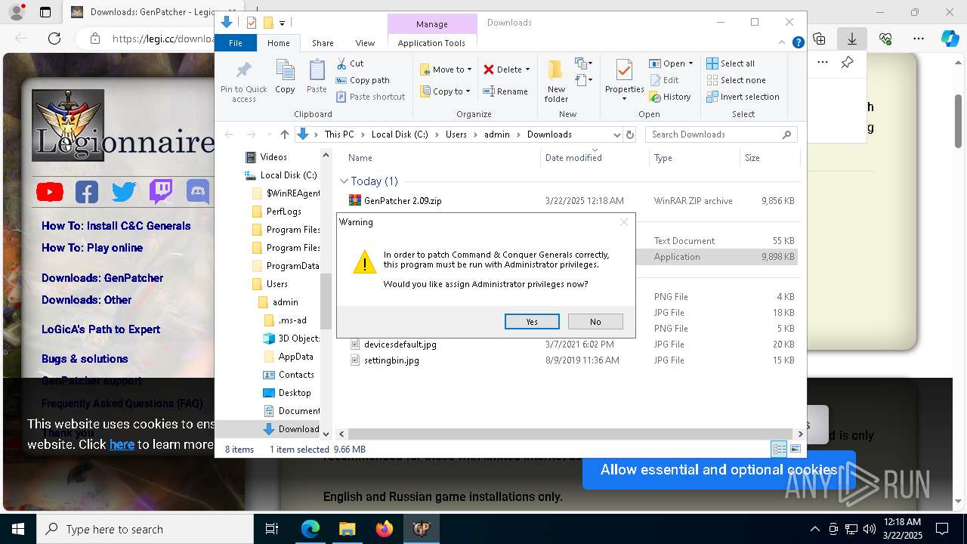Open Quick Access Toolbar customize dropdown
This screenshot has height=544, width=967.
click(x=282, y=23)
